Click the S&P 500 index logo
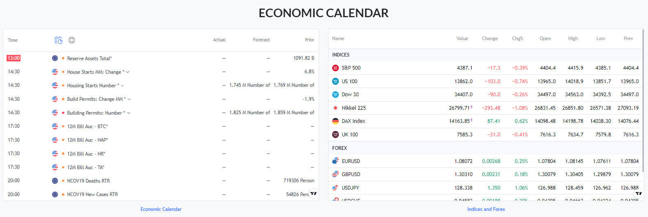The width and height of the screenshot is (648, 217). tap(335, 68)
